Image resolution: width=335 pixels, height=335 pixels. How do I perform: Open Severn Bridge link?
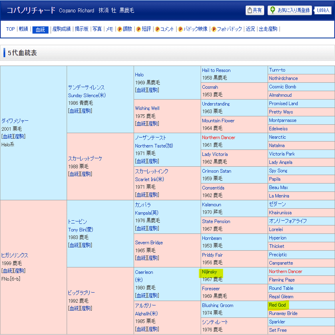(x=149, y=243)
